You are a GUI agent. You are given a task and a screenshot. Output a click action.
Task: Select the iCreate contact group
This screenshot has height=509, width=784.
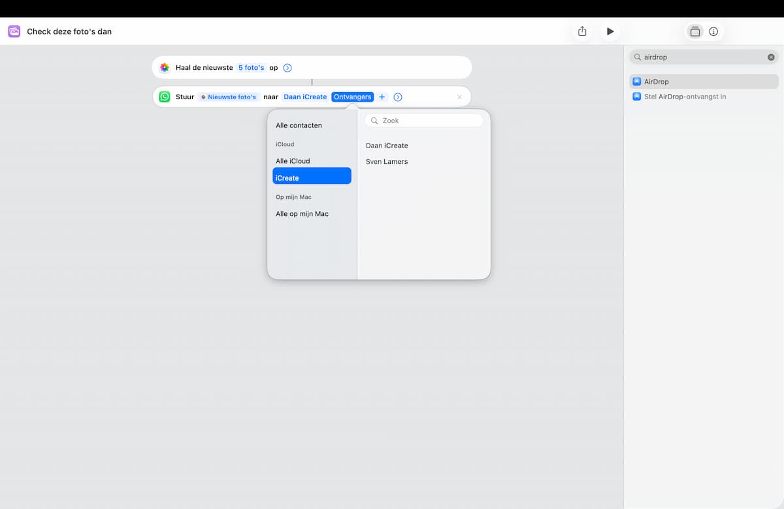click(312, 177)
